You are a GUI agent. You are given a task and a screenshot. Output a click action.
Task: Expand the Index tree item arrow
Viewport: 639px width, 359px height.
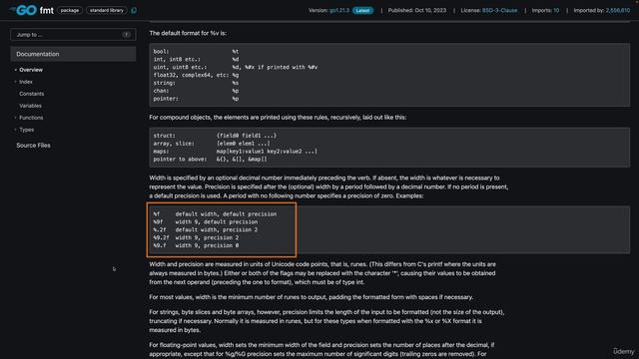[x=16, y=82]
